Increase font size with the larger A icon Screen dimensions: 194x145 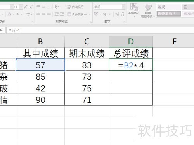tap(26, 7)
